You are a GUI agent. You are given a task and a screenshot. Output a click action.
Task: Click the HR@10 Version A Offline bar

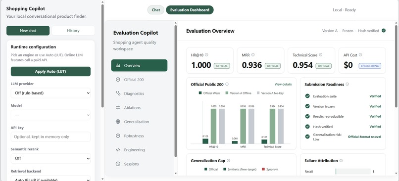point(213,126)
